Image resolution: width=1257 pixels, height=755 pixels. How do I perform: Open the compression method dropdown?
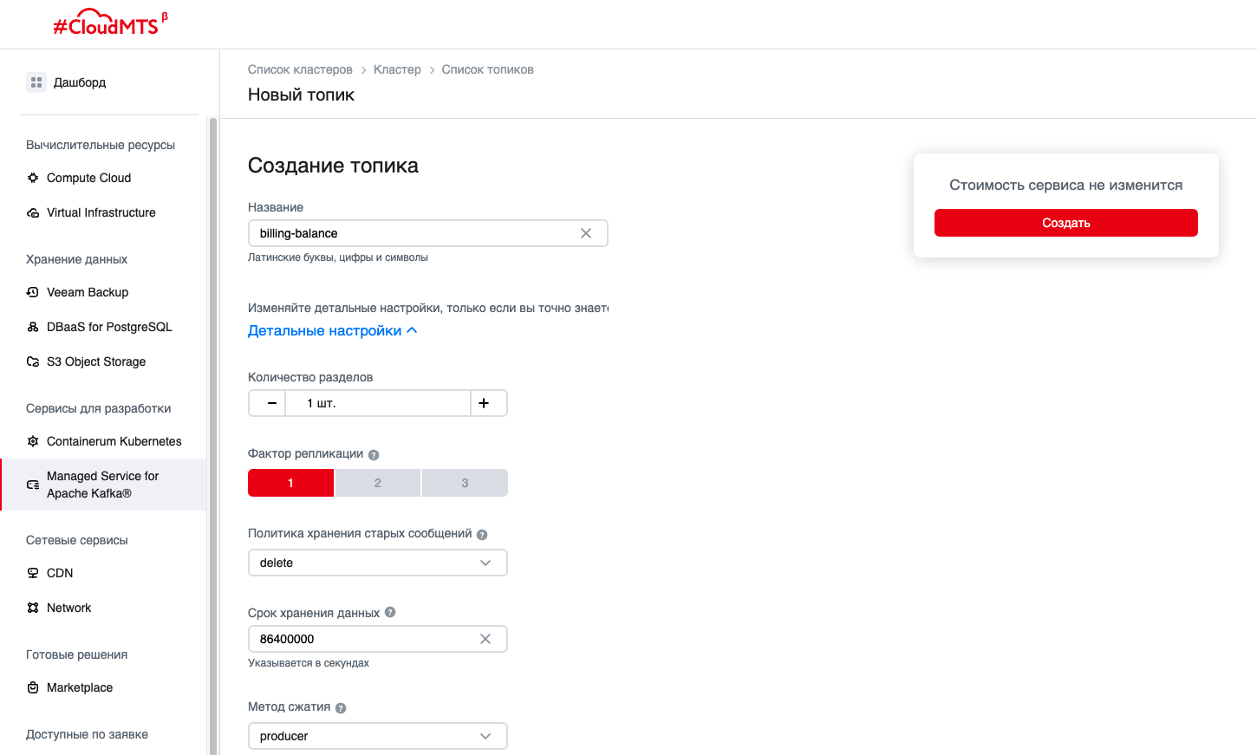click(x=377, y=736)
